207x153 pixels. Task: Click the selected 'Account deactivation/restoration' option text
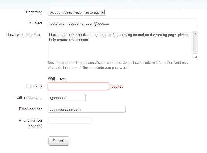[74, 12]
